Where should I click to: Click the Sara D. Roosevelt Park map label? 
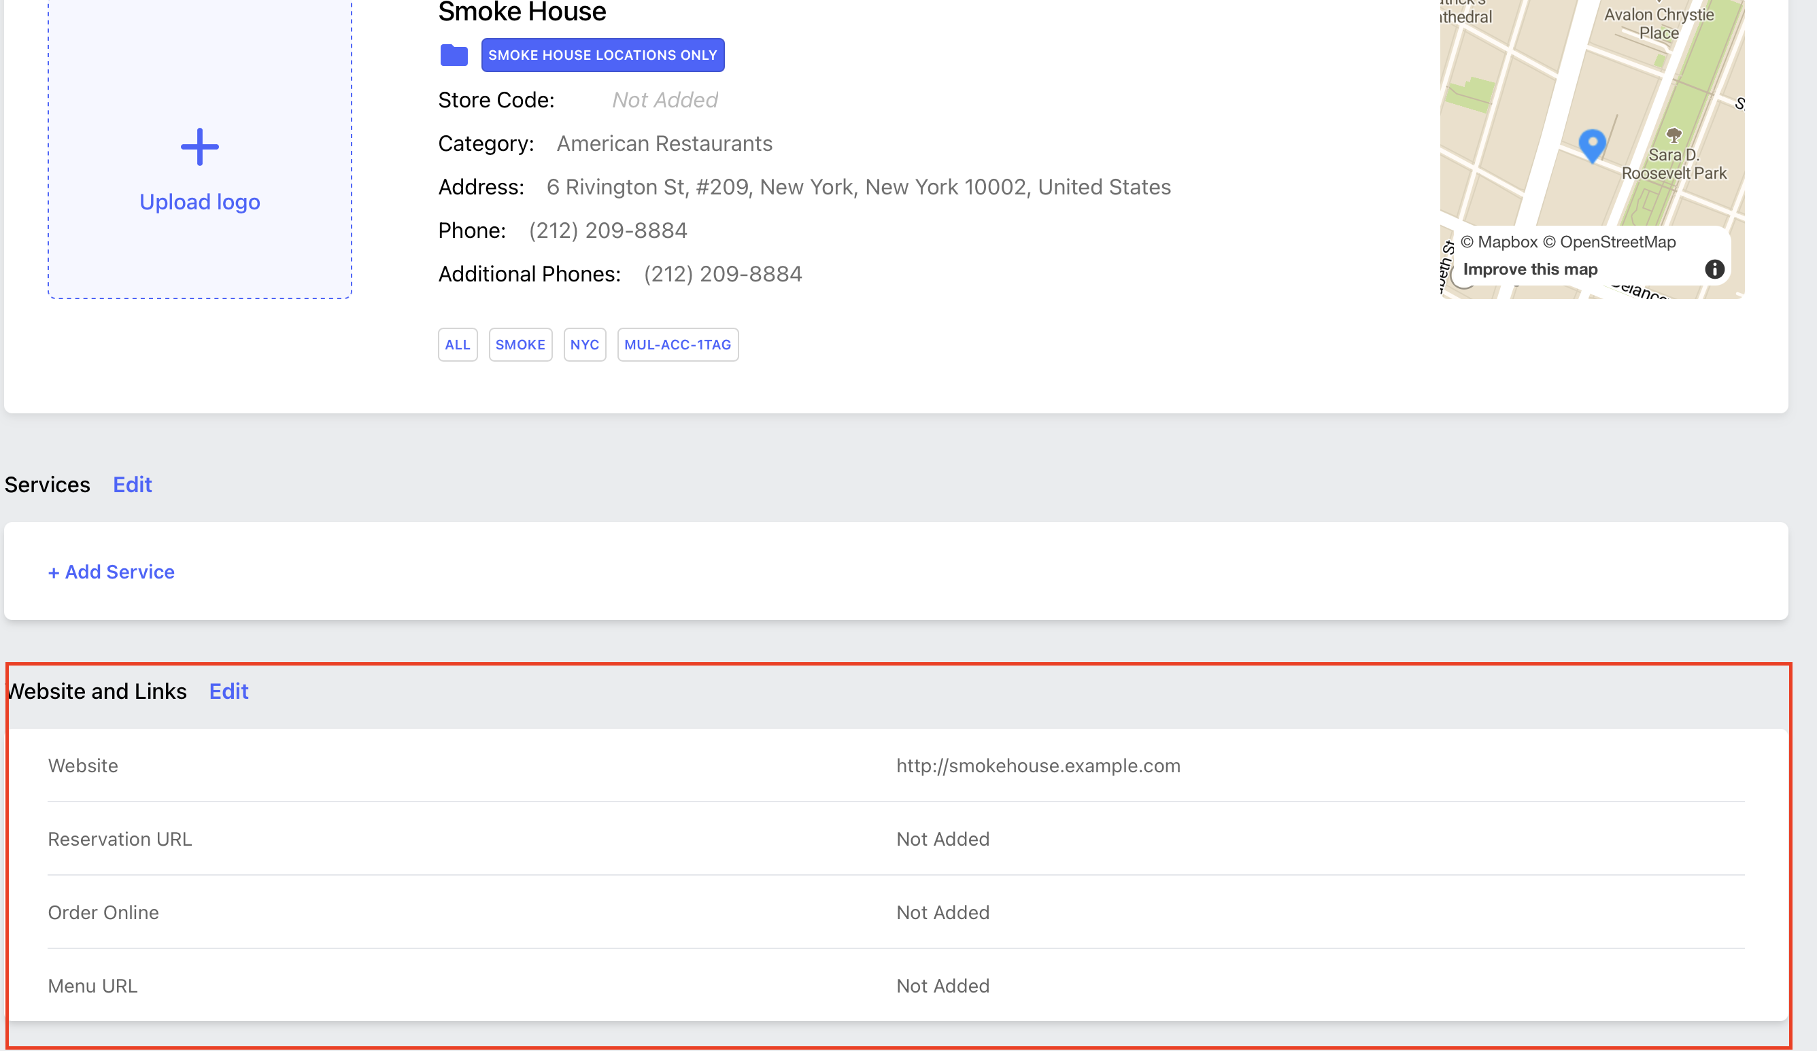click(1674, 164)
